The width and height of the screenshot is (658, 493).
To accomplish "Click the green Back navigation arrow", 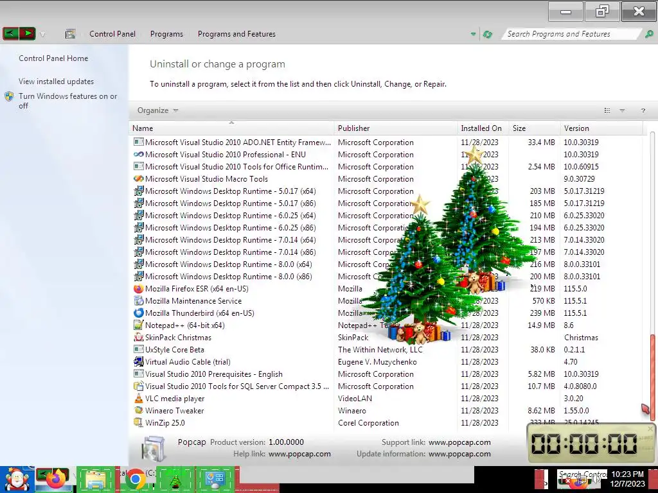I will [x=11, y=33].
